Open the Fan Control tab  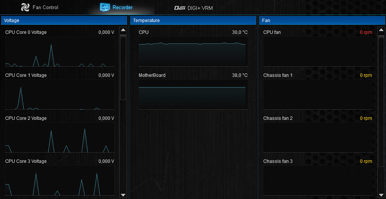click(40, 7)
